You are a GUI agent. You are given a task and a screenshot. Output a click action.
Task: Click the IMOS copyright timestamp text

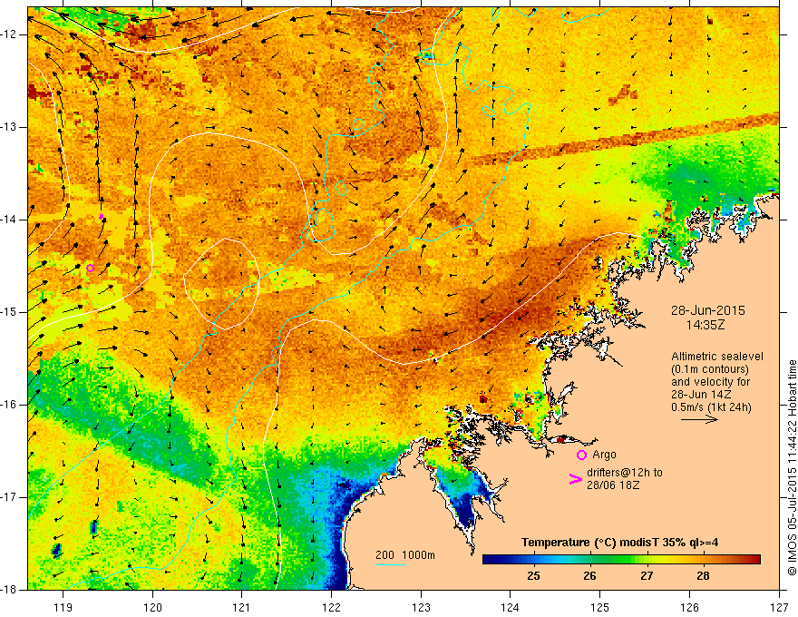point(792,468)
